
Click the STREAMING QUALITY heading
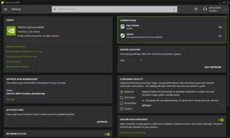[132, 79]
